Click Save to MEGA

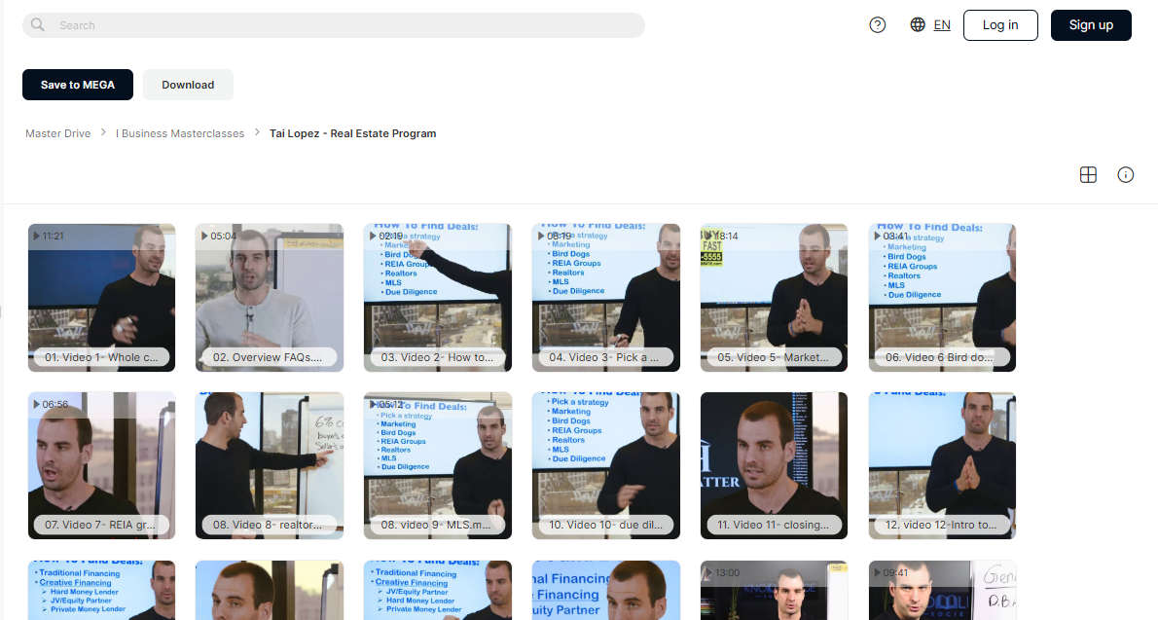pos(78,85)
